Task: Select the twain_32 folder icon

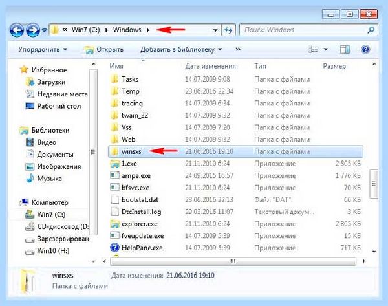Action: 114,115
